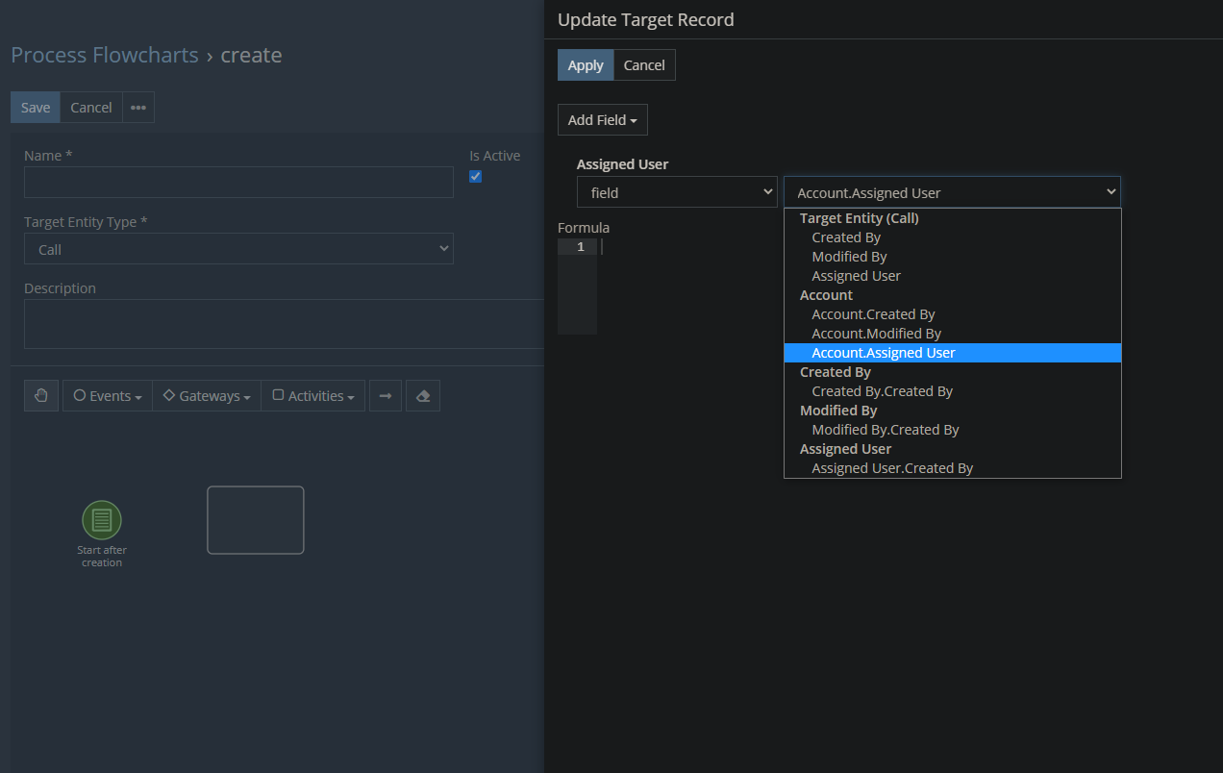Screen dimensions: 1223x773
Task: Select the hand pan tool
Action: tap(40, 396)
